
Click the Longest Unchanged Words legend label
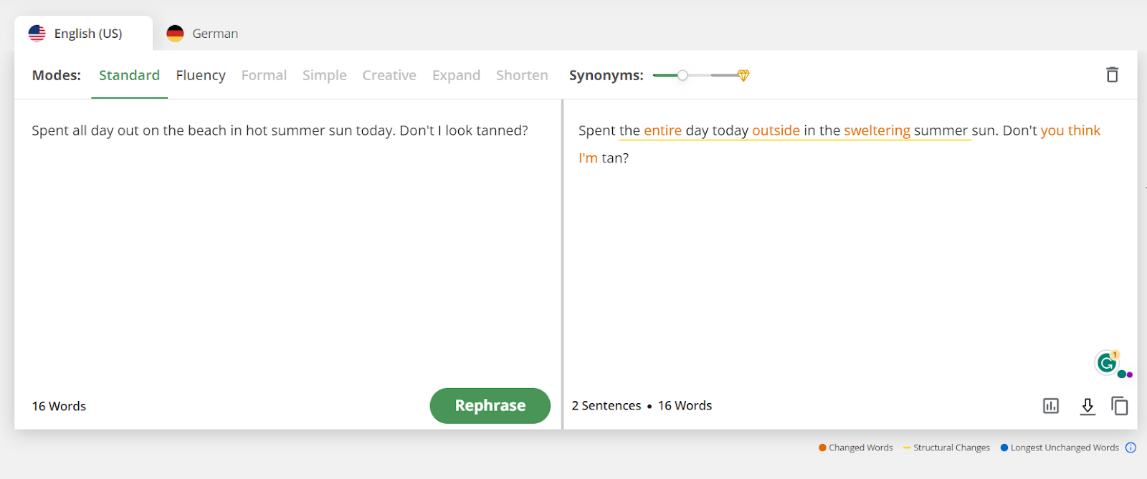tap(1065, 447)
